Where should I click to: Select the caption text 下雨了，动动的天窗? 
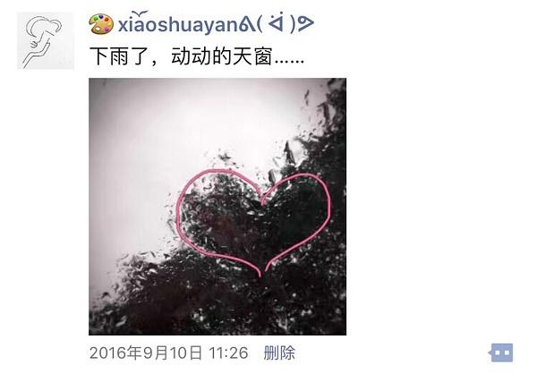(x=181, y=56)
